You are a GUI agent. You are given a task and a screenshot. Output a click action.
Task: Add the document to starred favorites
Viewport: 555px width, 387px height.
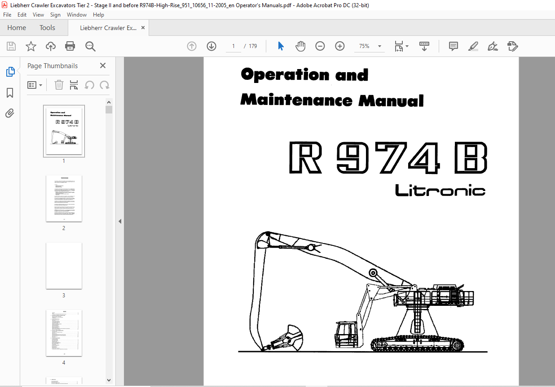point(31,46)
